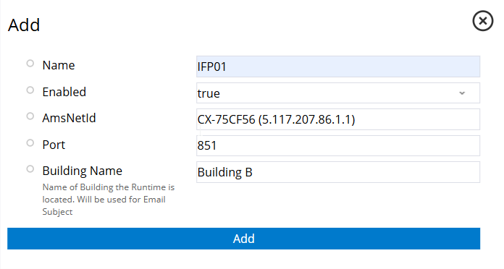Viewport: 504px width, 269px height.
Task: Click the AmsNetId label text
Action: (69, 118)
